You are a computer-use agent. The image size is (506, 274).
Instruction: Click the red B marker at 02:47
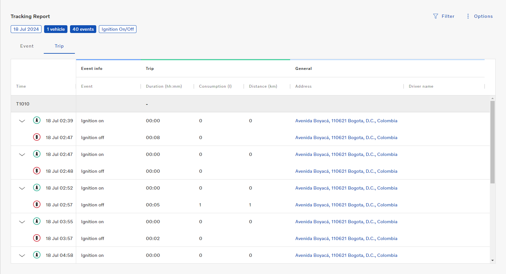37,137
